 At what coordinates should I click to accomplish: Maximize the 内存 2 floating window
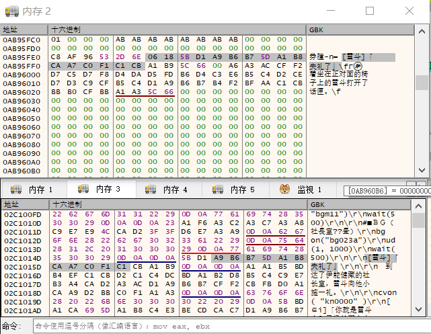click(370, 11)
